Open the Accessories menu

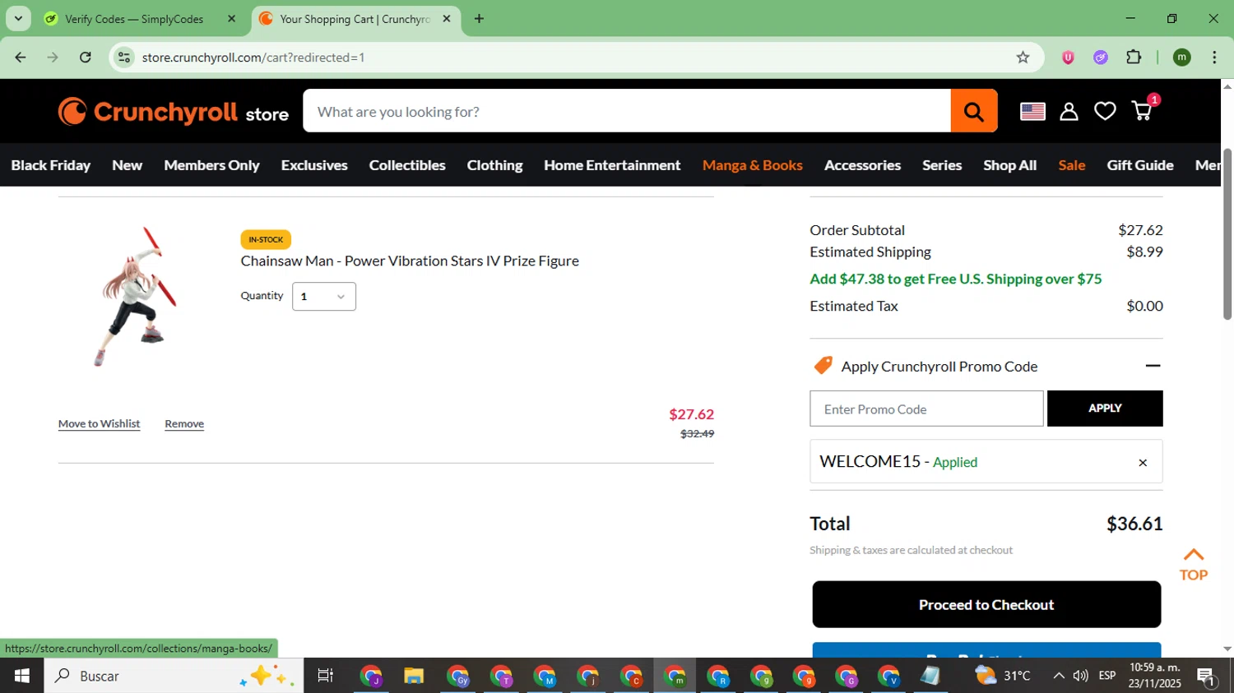(x=862, y=165)
